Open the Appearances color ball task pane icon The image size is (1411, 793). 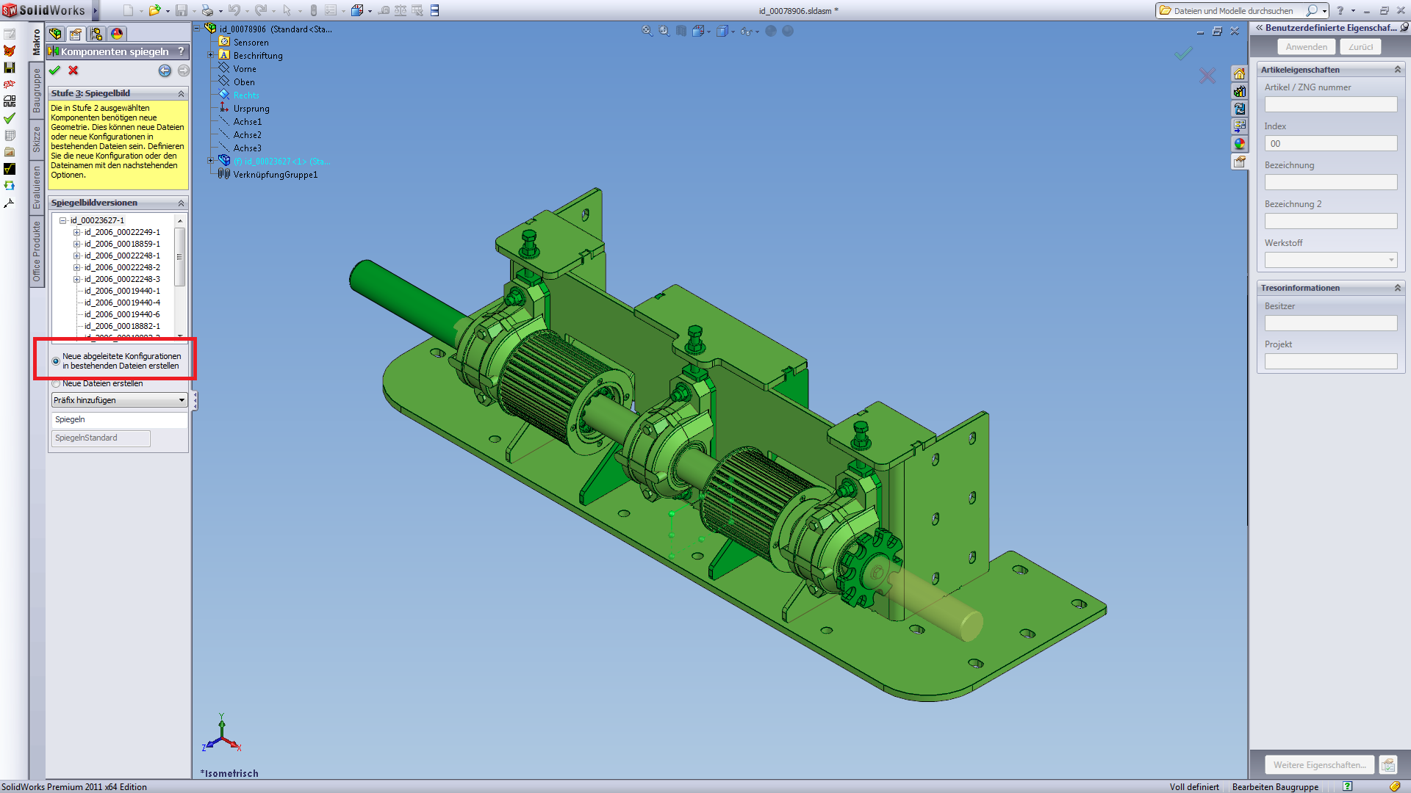pos(1240,144)
